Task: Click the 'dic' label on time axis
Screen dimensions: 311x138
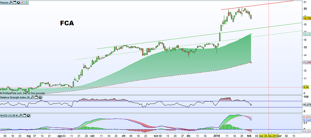Action: [x=188, y=136]
